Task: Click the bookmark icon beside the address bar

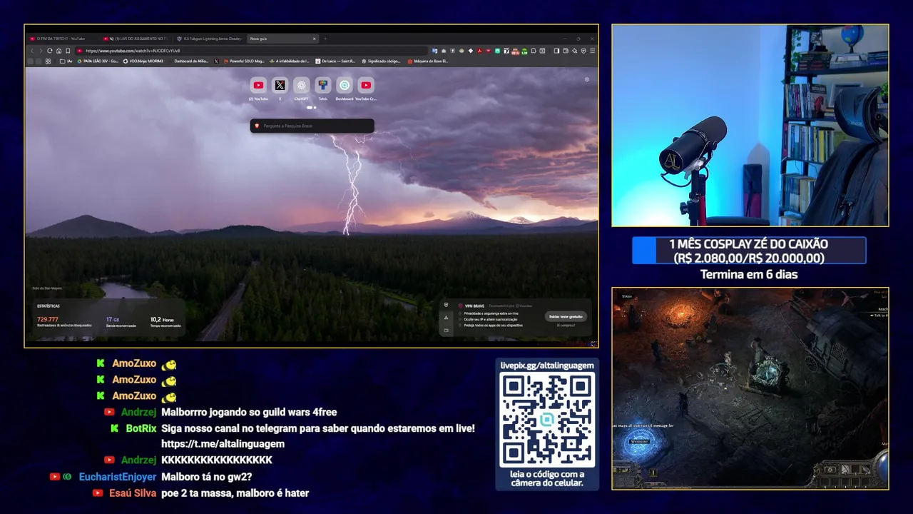Action: [68, 51]
